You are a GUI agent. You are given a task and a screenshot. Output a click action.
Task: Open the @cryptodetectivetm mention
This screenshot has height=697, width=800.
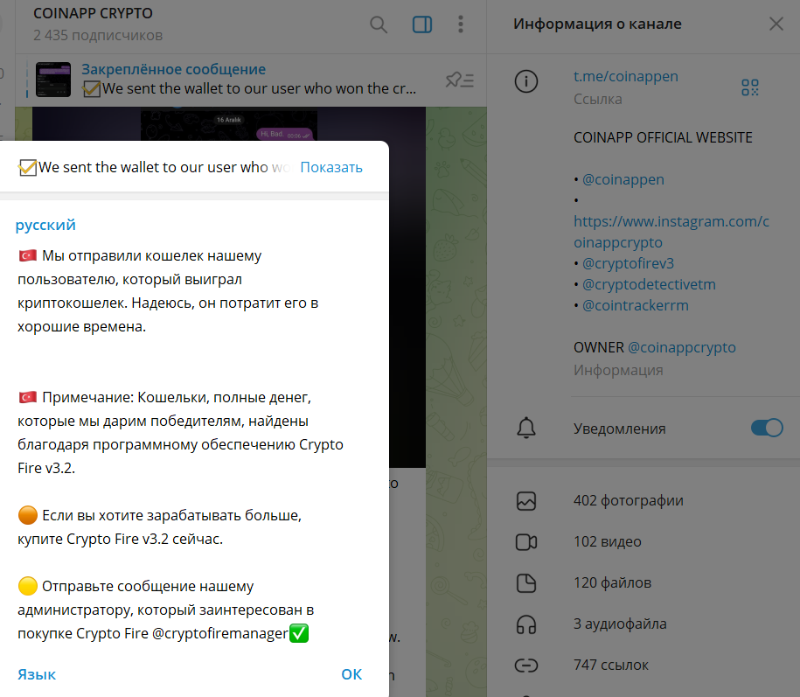pos(649,284)
